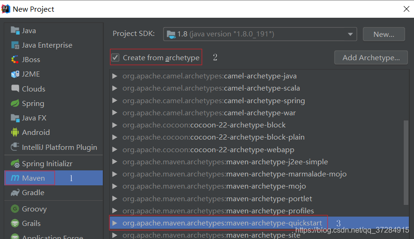The height and width of the screenshot is (239, 414).
Task: Expand maven-archetype-mojo node
Action: (114, 186)
